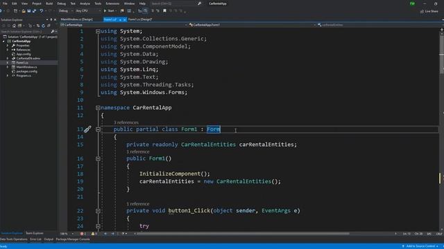Click '1 reference' link above Form1 constructor
The height and width of the screenshot is (249, 444).
(138, 152)
